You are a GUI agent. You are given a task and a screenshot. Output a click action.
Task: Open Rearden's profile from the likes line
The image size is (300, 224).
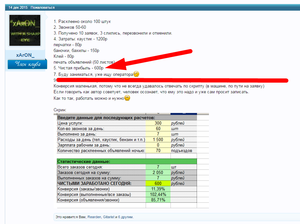[94, 217]
